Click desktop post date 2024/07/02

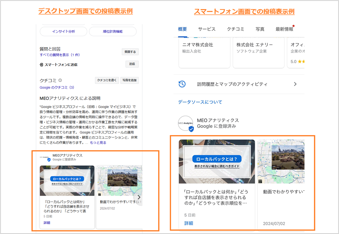tap(107, 209)
